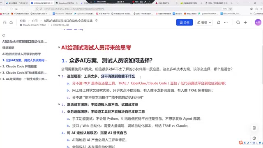Click the highlighted text 分不清谁到底能干什么
263x148 pixels.
pyautogui.click(x=118, y=76)
